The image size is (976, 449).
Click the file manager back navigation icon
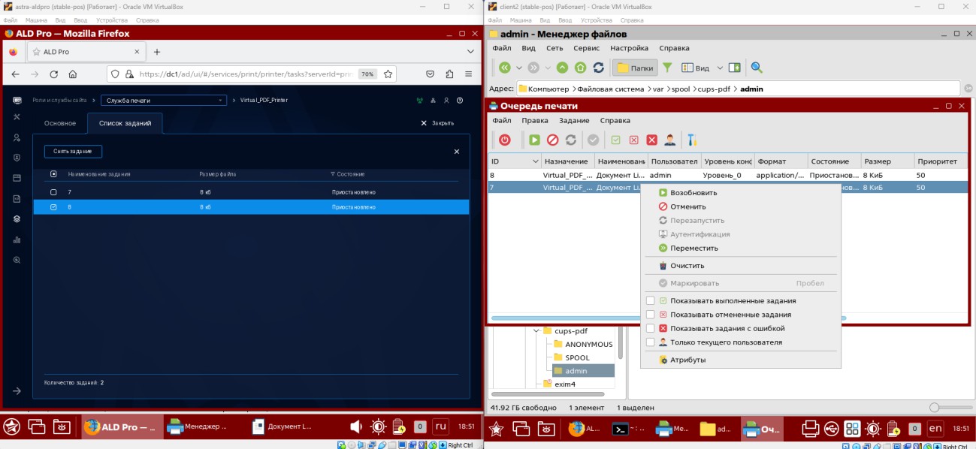coord(505,68)
